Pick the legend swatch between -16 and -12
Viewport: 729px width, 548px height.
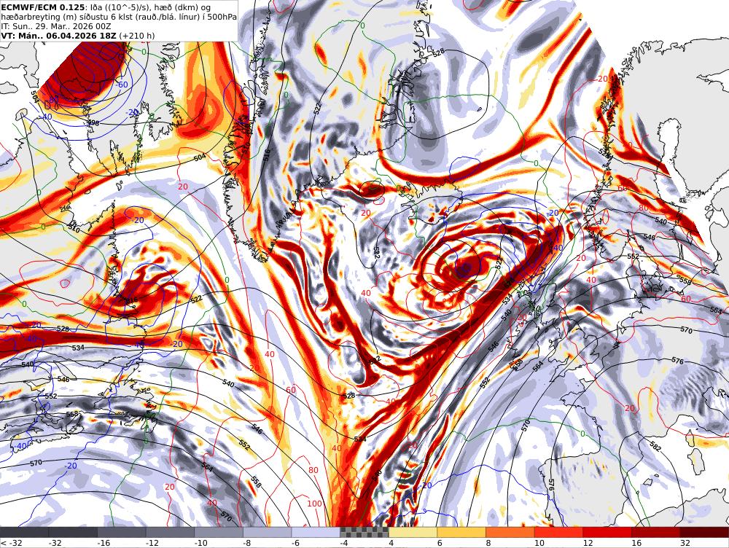coord(122,532)
